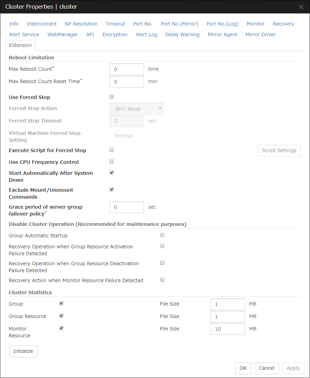Viewport: 310px width, 378px height.
Task: Switch to the Interconnect tab
Action: tap(42, 24)
